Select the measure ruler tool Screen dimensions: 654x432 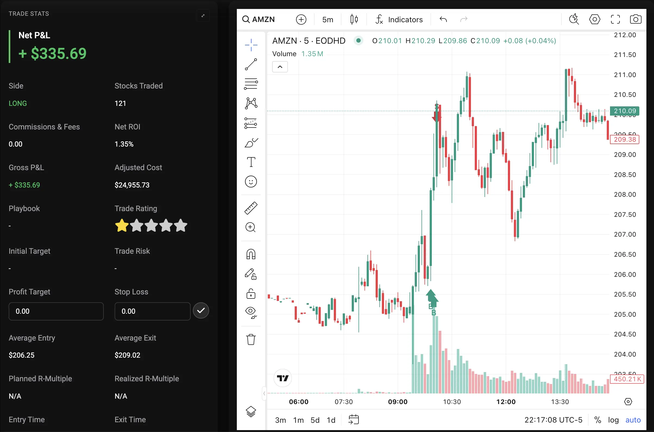tap(251, 208)
